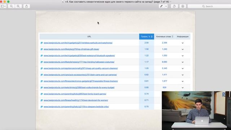Expand info chevron for top-christmas-gift-ideas row
Viewport: 231px width, 130px height.
(183, 49)
